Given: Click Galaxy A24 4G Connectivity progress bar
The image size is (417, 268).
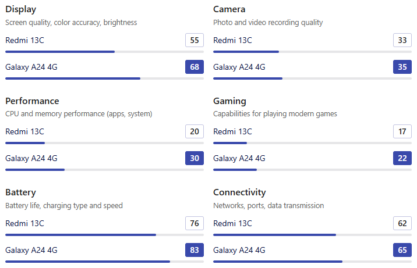Looking at the screenshot, I should point(313,262).
